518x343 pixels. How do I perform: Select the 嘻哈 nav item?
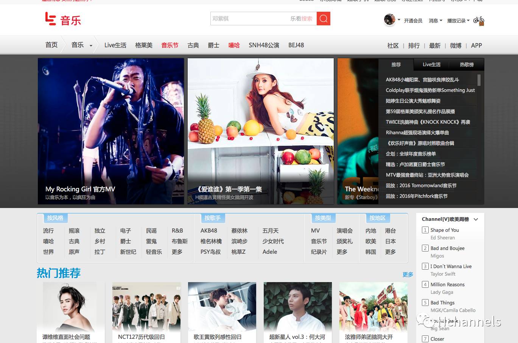(234, 45)
